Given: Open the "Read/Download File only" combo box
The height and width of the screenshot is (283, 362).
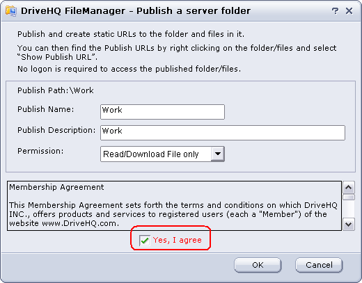Looking at the screenshot, I should tap(162, 154).
